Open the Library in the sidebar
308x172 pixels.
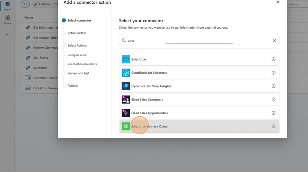pyautogui.click(x=8, y=19)
